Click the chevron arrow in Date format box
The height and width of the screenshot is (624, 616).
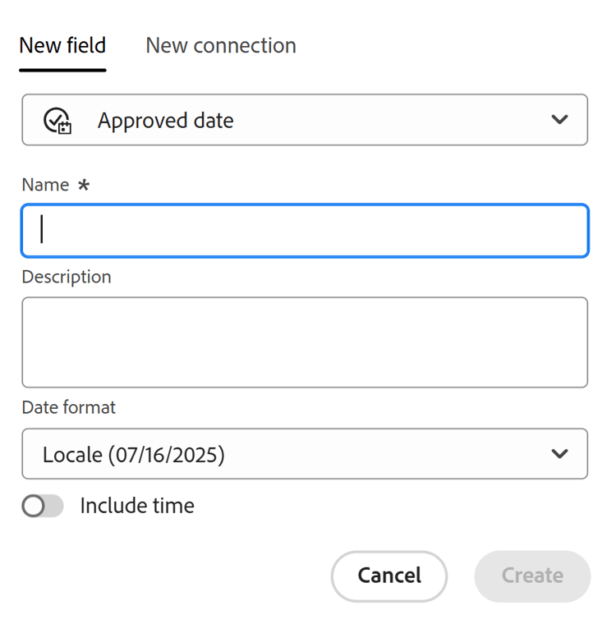click(559, 453)
